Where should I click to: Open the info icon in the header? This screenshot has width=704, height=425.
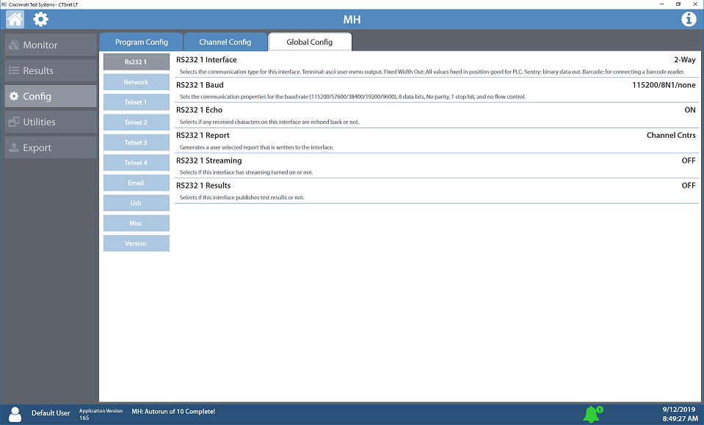pos(689,19)
